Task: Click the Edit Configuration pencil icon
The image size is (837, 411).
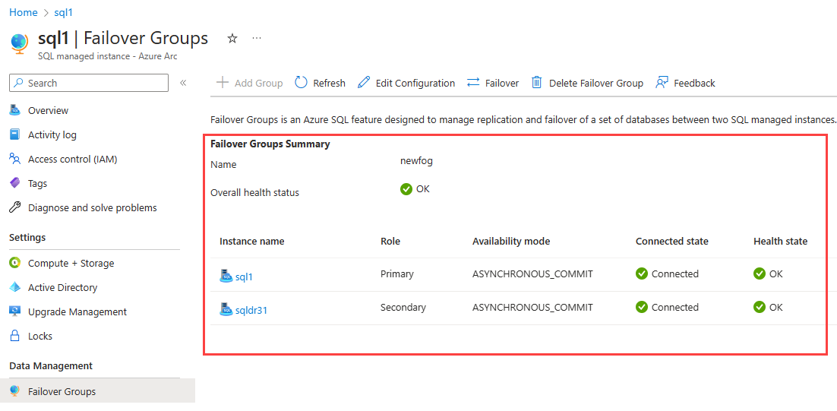Action: (364, 83)
